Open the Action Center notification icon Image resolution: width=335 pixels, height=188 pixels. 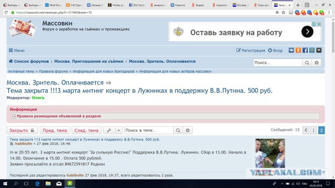pos(328,183)
